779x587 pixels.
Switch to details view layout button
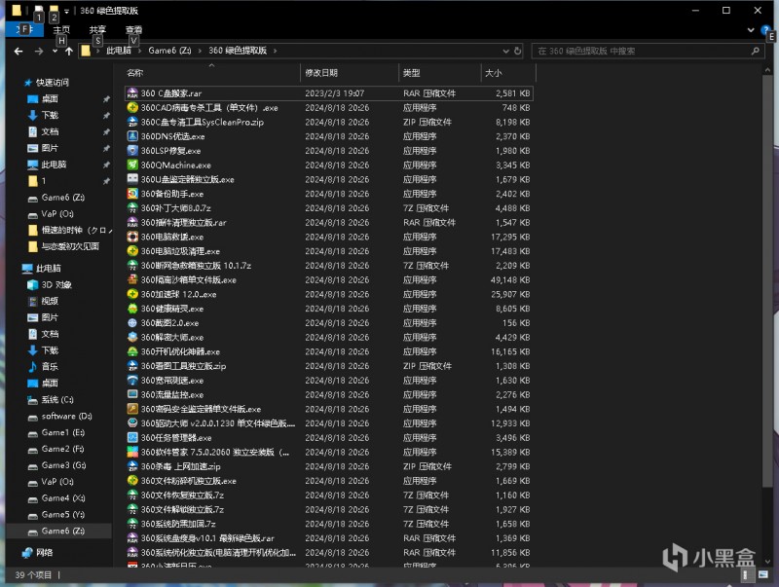(745, 574)
